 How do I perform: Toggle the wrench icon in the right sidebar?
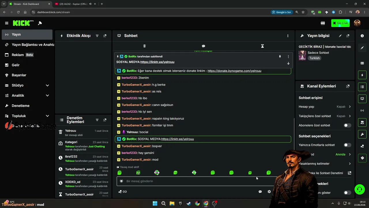pos(362,134)
